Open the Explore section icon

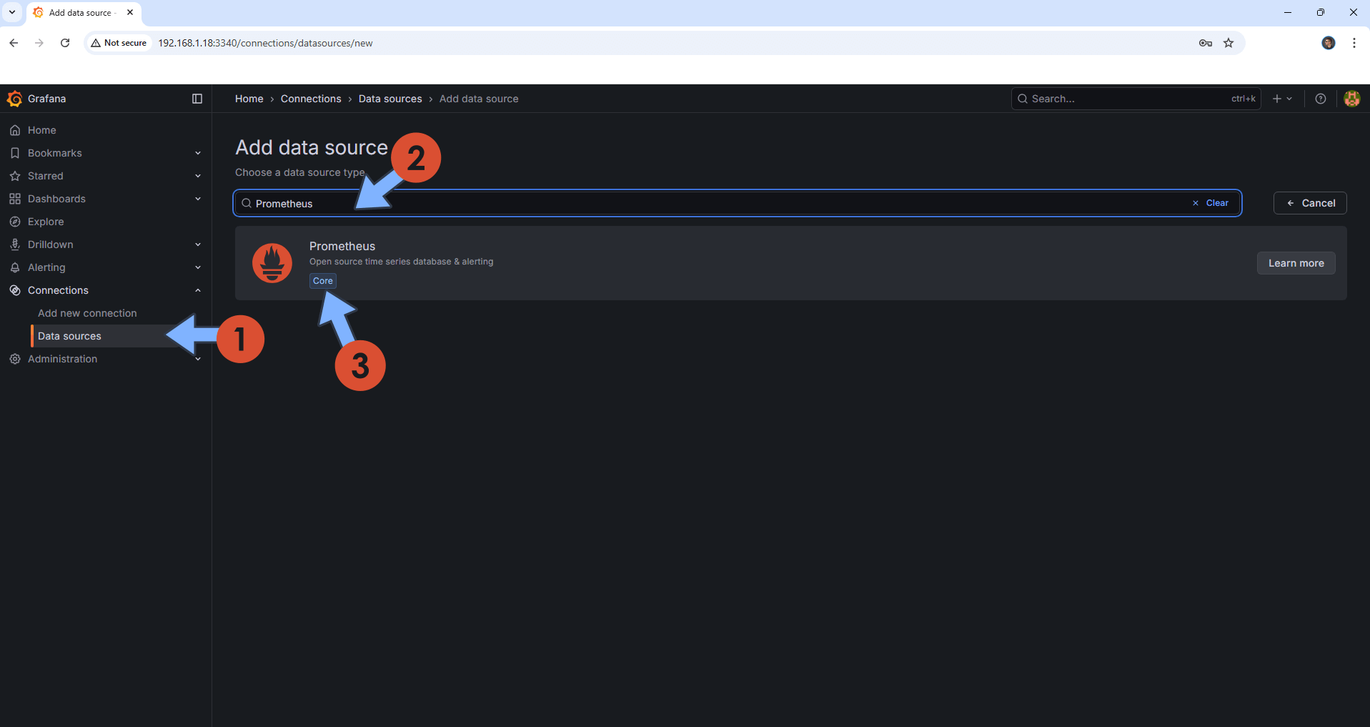pos(15,222)
